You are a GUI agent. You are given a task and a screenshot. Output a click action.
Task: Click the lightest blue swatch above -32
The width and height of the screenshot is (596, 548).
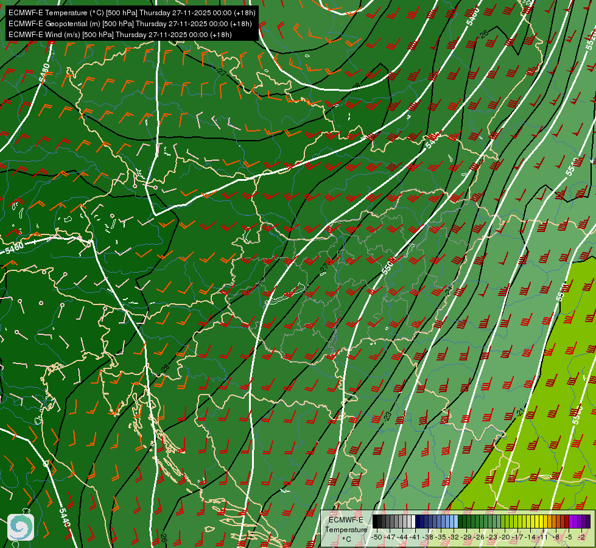(456, 521)
